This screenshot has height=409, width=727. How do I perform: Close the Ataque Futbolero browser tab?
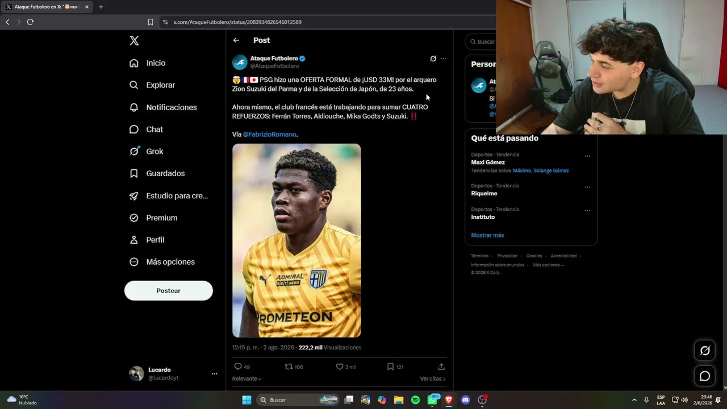point(87,7)
